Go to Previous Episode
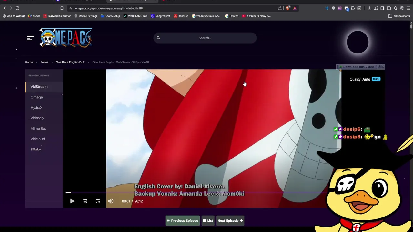Viewport: 413px width, 232px height. [x=183, y=221]
